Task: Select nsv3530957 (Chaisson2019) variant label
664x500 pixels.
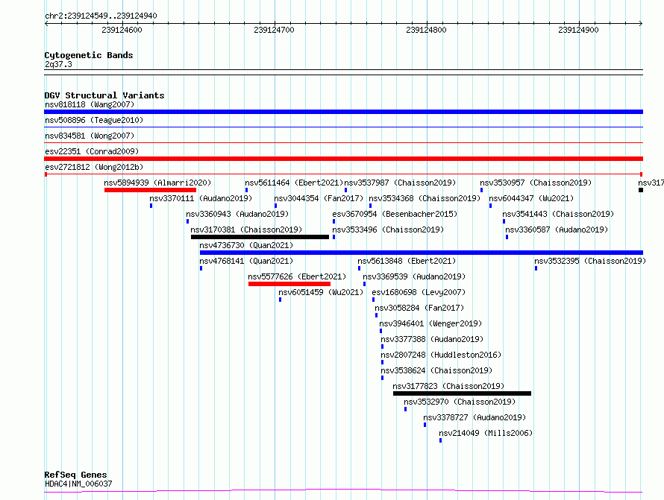Action: click(x=536, y=183)
